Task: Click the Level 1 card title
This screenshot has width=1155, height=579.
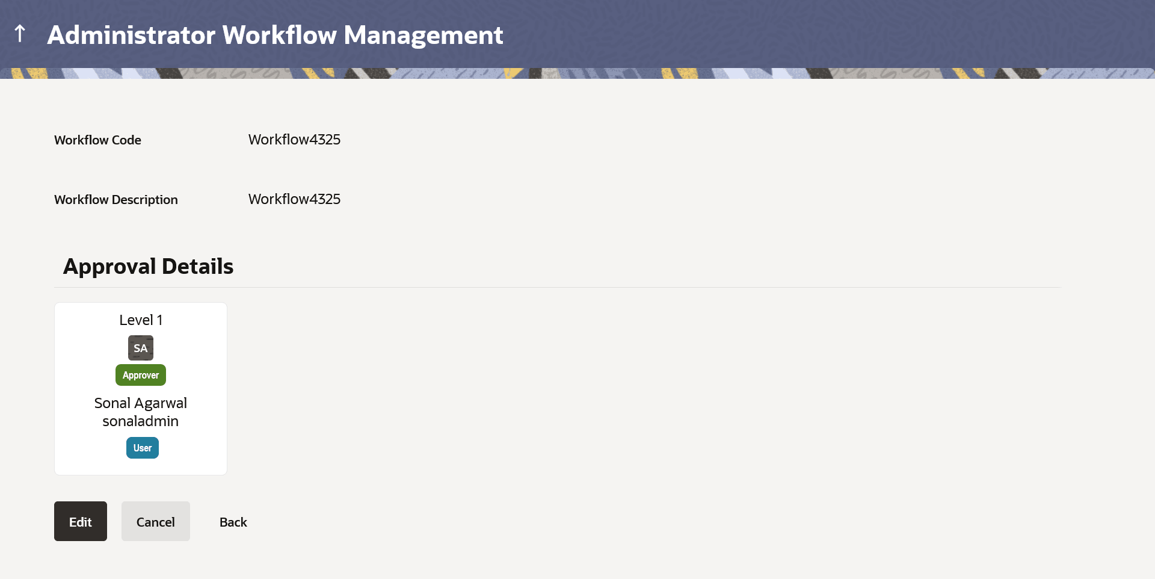Action: [140, 320]
